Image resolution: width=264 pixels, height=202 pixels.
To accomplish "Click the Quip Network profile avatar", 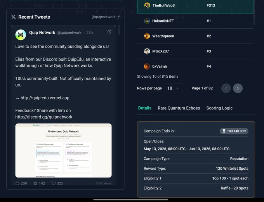I will pyautogui.click(x=21, y=35).
